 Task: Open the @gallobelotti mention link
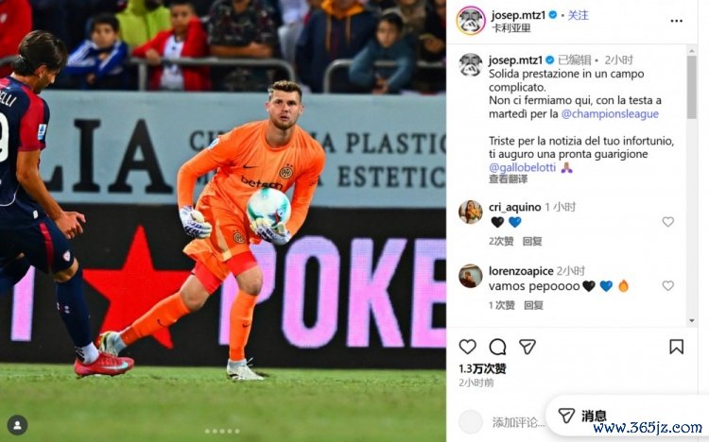(522, 168)
